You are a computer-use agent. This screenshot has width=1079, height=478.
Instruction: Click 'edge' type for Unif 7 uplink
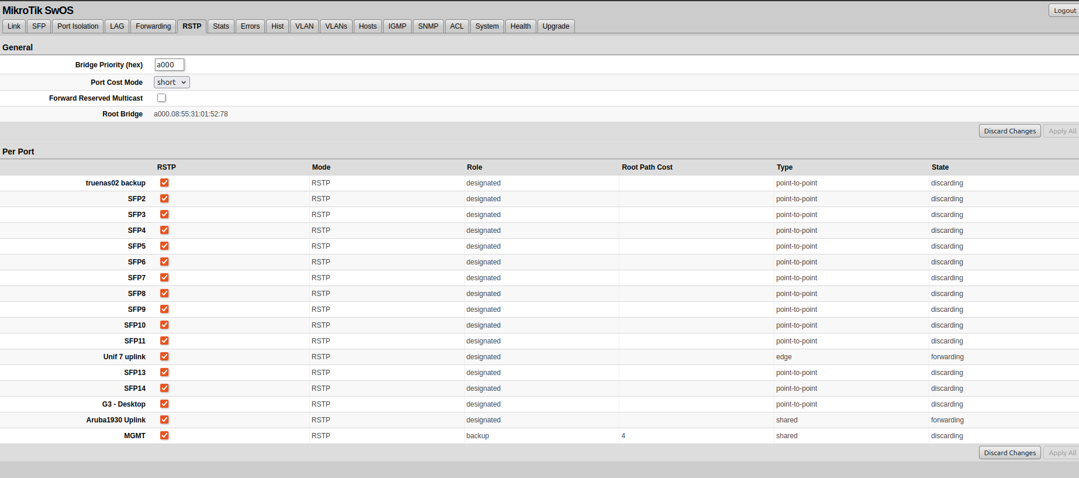[x=784, y=357]
